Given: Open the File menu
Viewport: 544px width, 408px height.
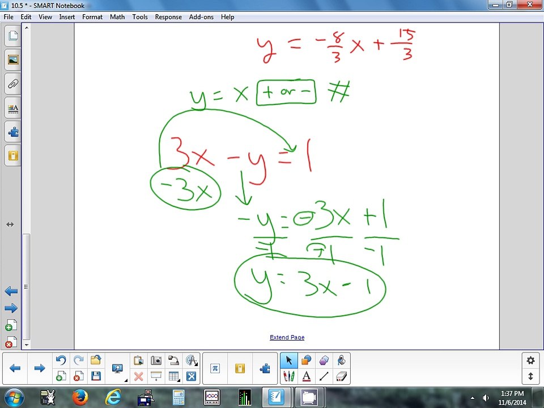Looking at the screenshot, I should [x=8, y=16].
